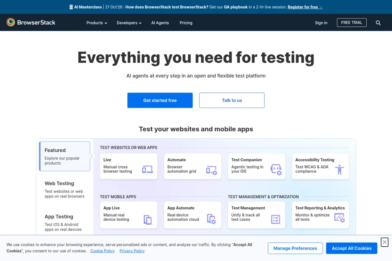The height and width of the screenshot is (261, 392).
Task: Click Accept All Cookies button
Action: coord(352,248)
